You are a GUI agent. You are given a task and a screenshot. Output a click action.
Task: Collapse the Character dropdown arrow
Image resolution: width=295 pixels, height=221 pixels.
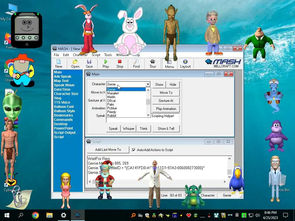[x=148, y=84]
